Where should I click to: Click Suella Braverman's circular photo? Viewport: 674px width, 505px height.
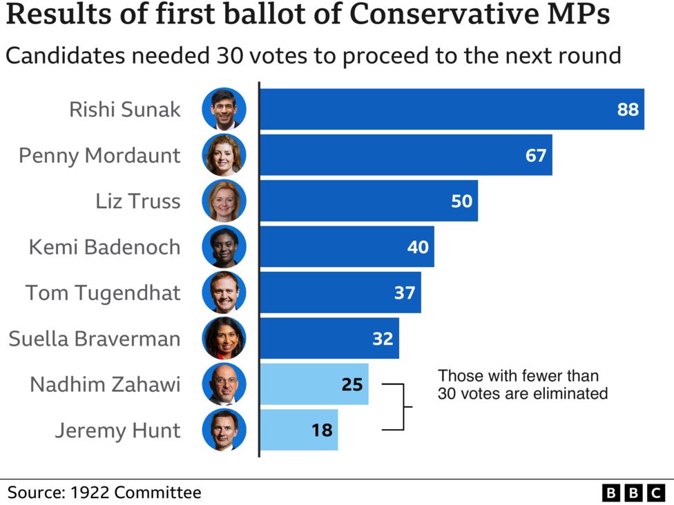point(224,338)
